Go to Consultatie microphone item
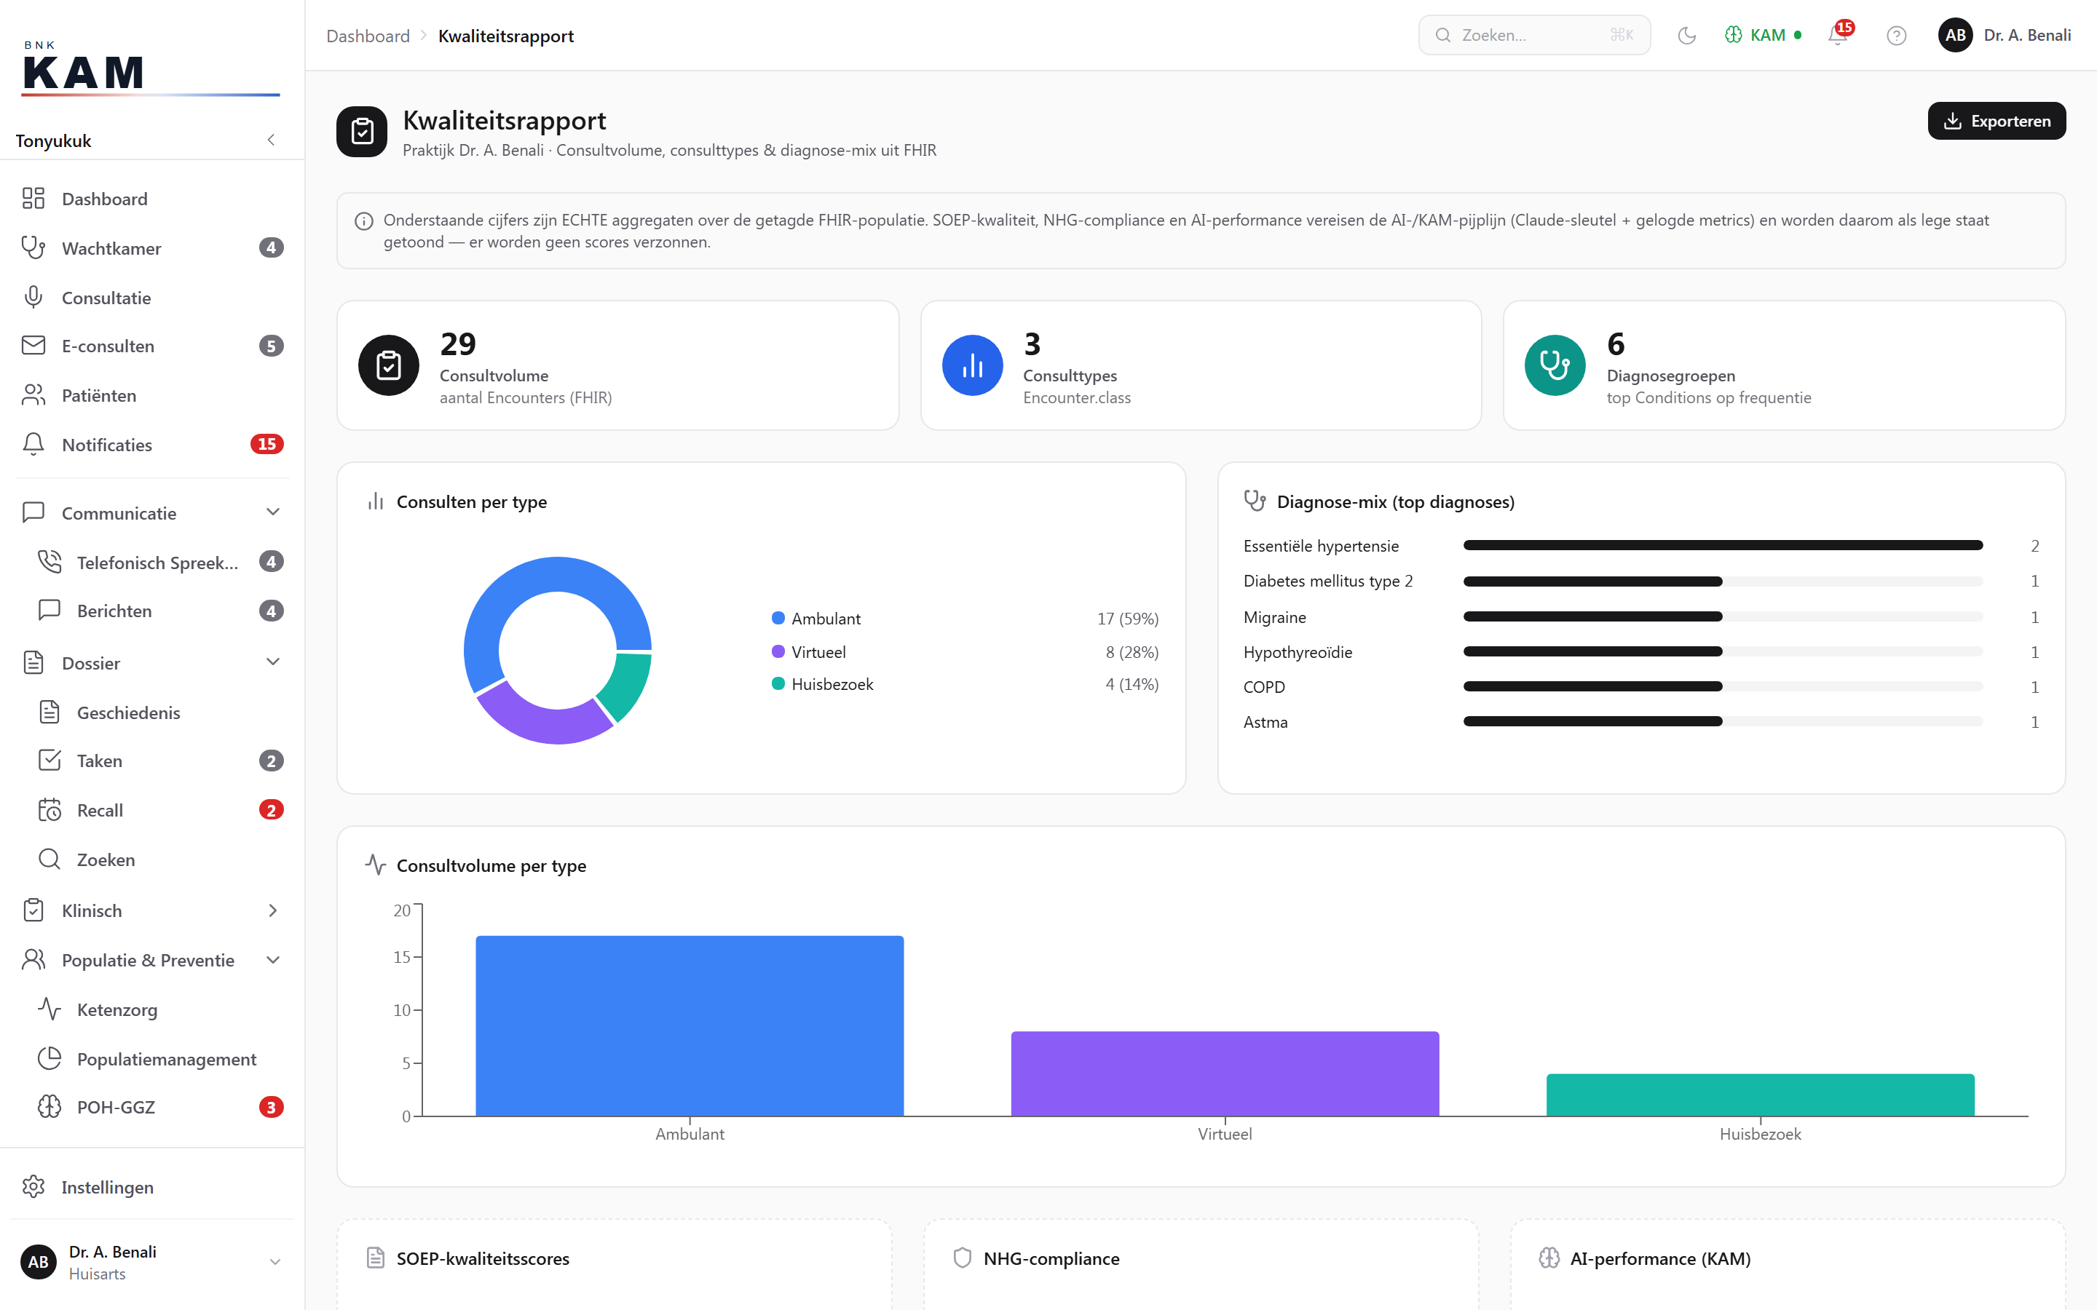Screen dimensions: 2097x1310 [152, 297]
